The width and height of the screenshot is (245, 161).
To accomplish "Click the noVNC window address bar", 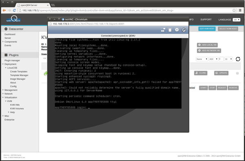I will click(118, 24).
